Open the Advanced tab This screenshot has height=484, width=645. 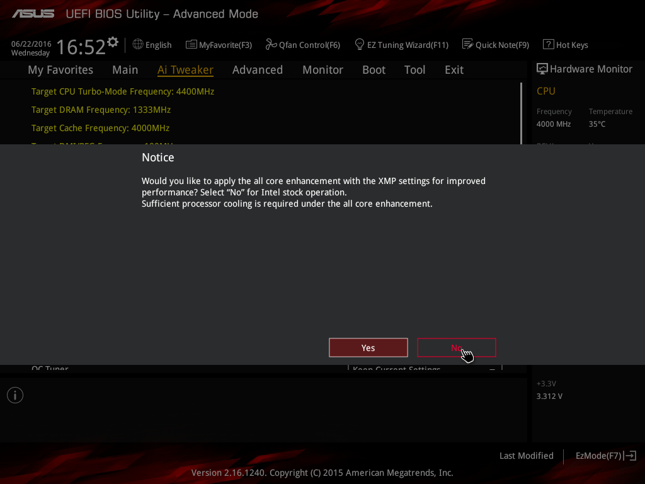[258, 70]
